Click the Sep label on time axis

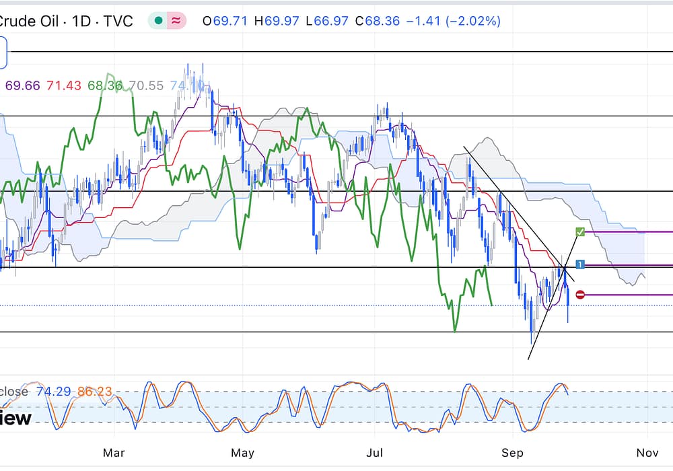(x=512, y=452)
